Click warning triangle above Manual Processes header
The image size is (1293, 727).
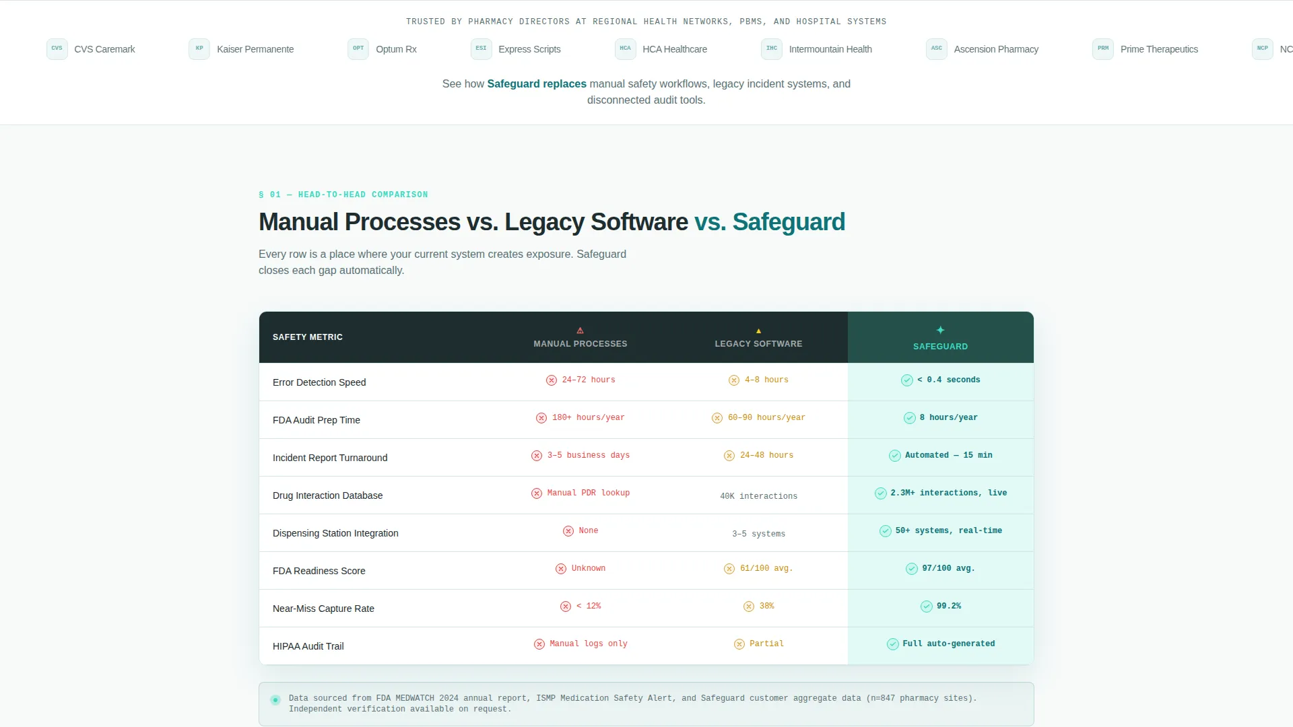(x=581, y=331)
